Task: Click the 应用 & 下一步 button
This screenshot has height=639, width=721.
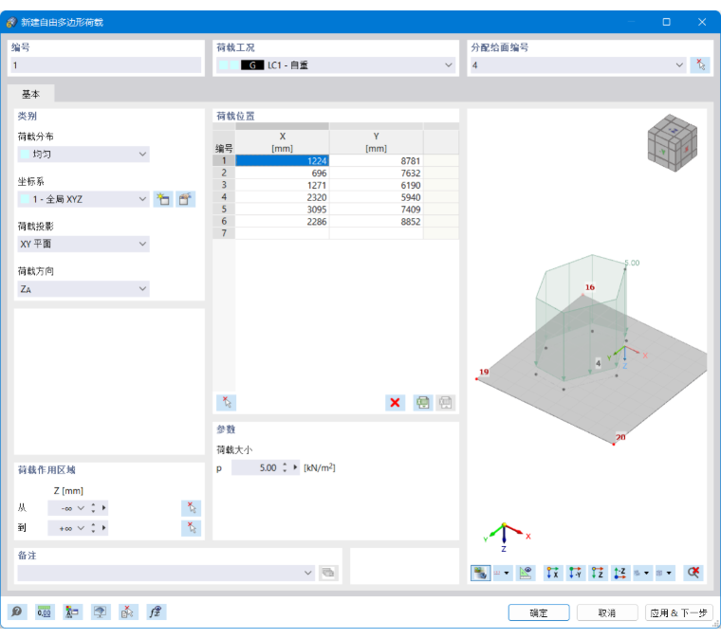Action: click(678, 612)
